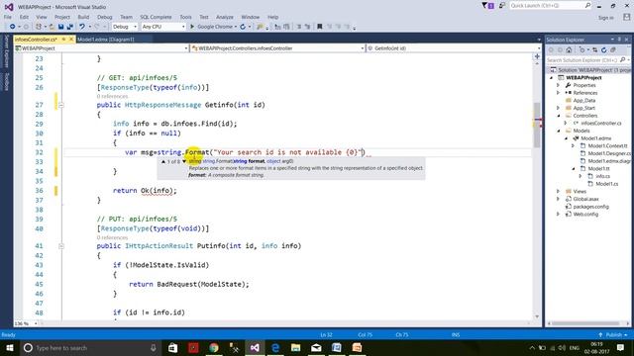Select info.cs under Model1.tt
634x356 pixels.
(602, 176)
